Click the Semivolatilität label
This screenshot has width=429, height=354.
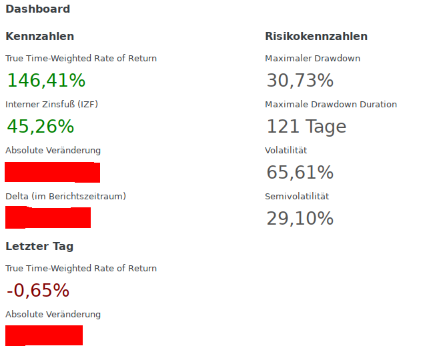pos(297,197)
